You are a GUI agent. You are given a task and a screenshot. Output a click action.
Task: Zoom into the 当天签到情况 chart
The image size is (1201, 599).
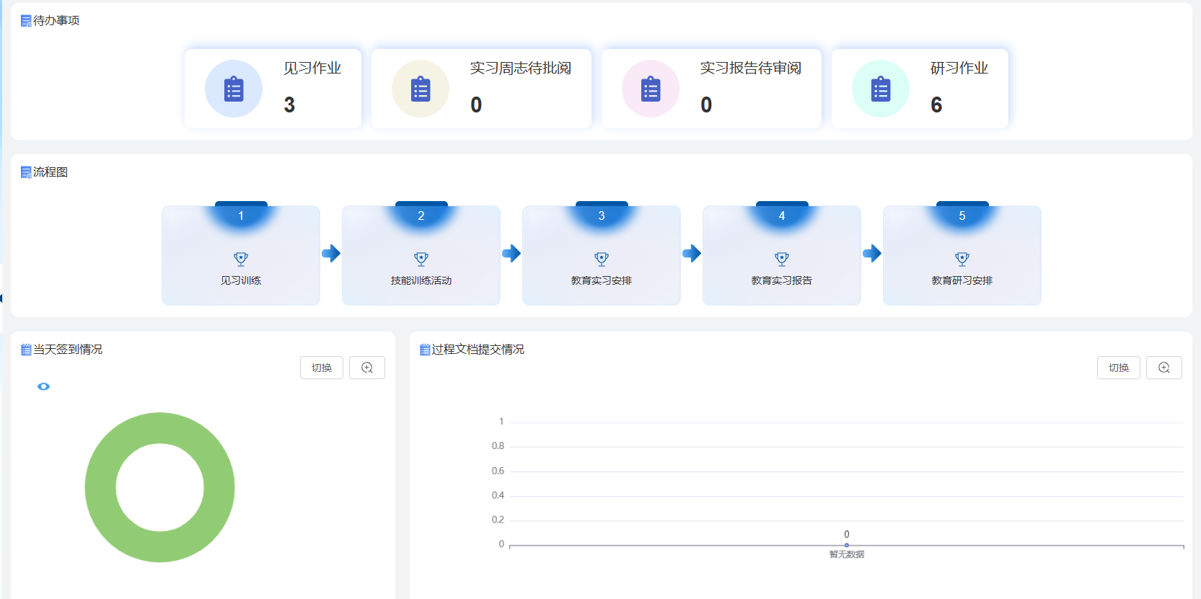[367, 368]
